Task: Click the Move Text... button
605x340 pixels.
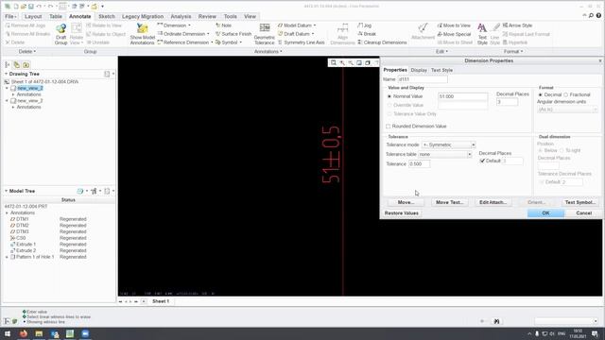Action: 450,202
